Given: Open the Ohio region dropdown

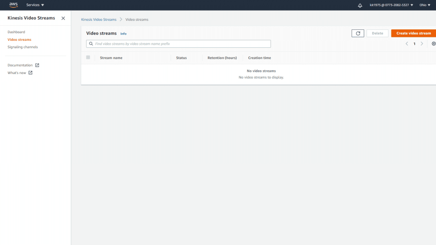Looking at the screenshot, I should click(x=425, y=5).
